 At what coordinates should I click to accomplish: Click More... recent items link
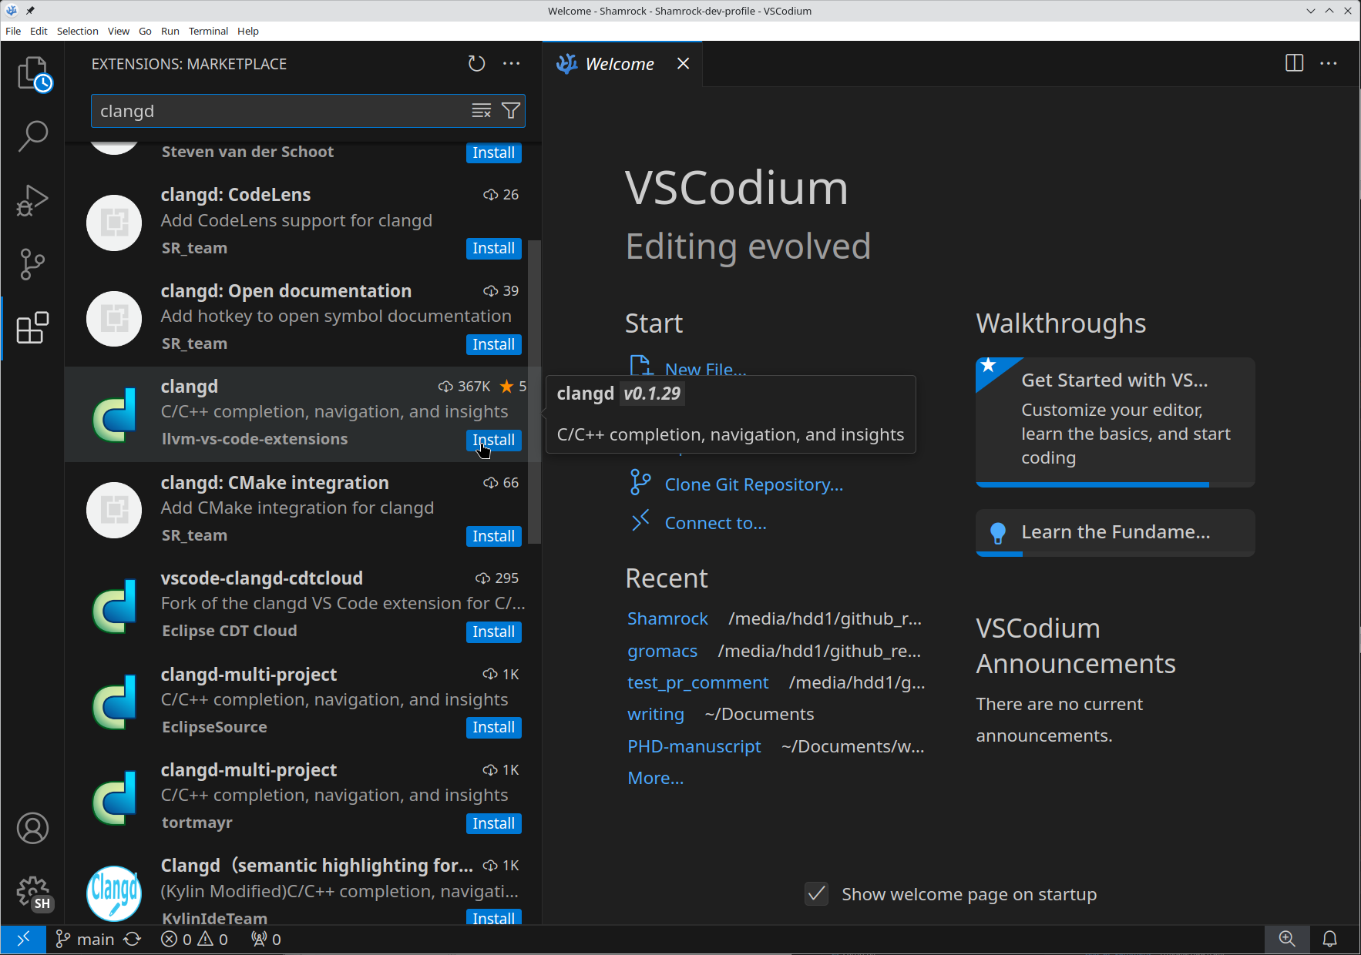pos(655,778)
